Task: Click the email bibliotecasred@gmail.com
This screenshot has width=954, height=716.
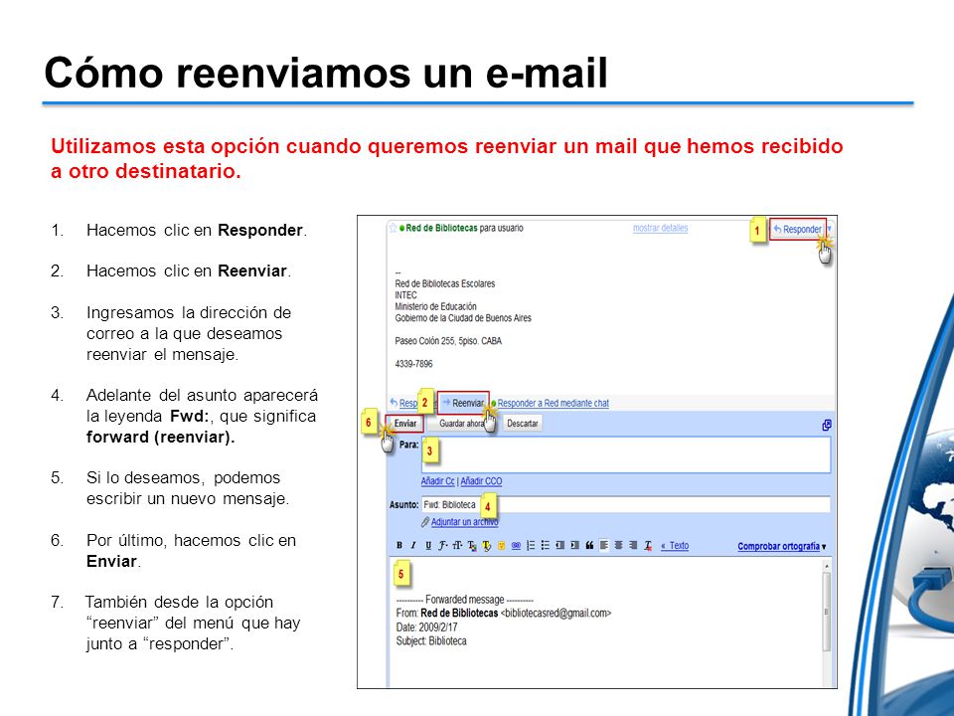Action: pos(556,614)
